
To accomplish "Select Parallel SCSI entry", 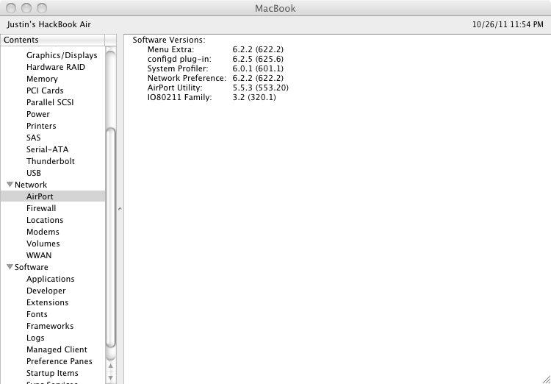I will click(x=50, y=102).
